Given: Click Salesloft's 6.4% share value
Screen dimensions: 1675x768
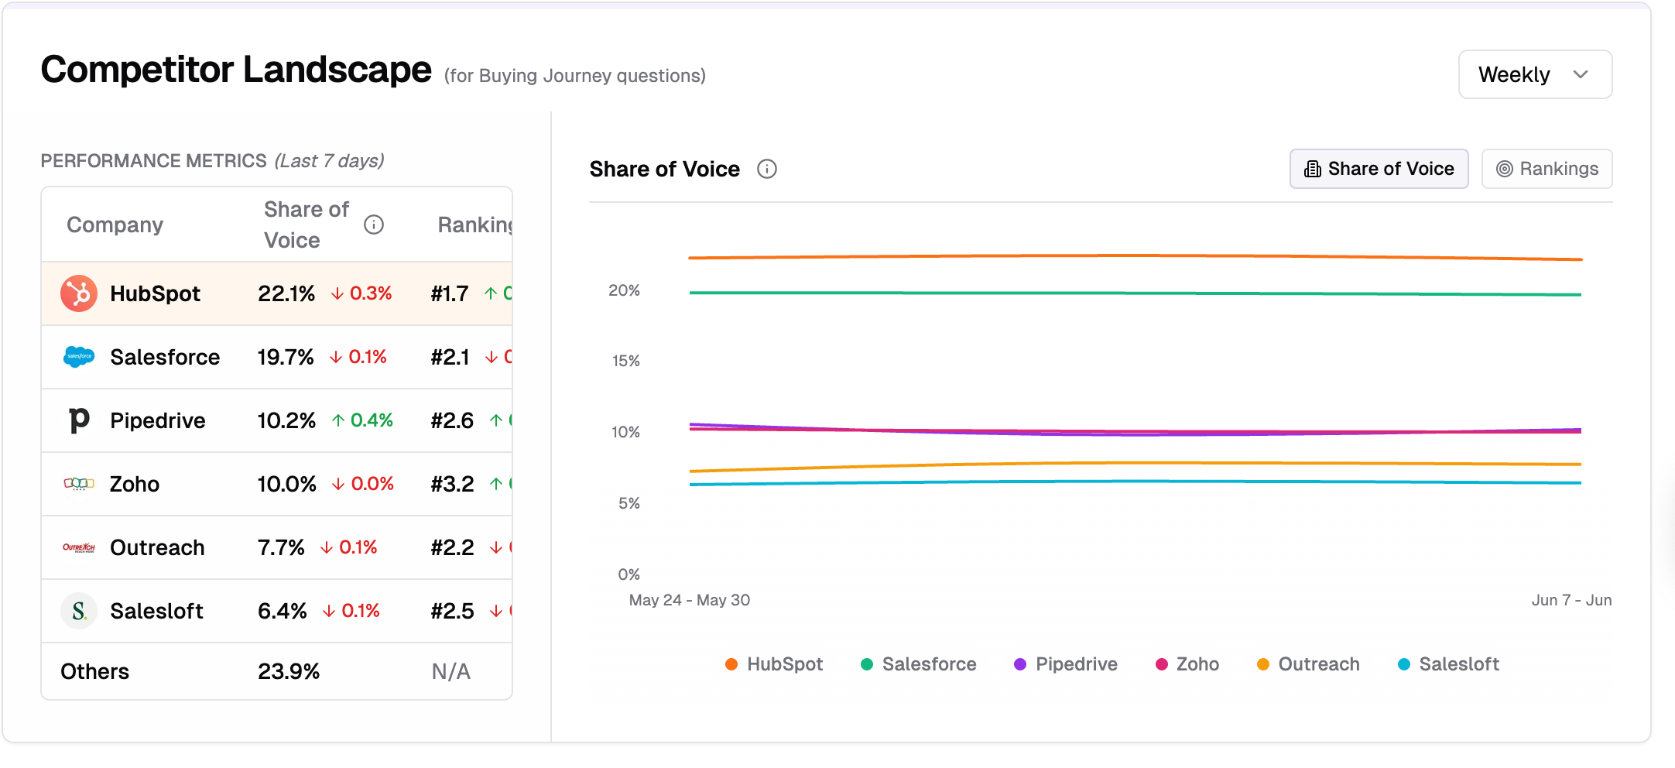Looking at the screenshot, I should 283,611.
